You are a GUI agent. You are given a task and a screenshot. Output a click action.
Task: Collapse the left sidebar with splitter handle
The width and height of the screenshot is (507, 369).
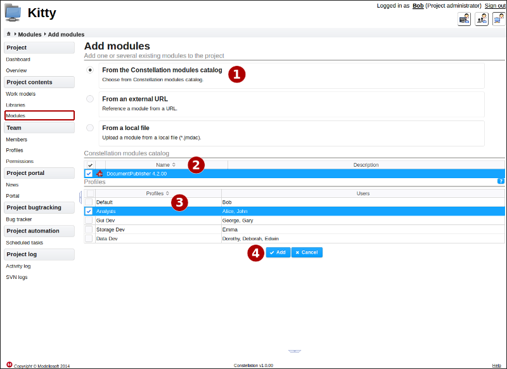click(80, 197)
